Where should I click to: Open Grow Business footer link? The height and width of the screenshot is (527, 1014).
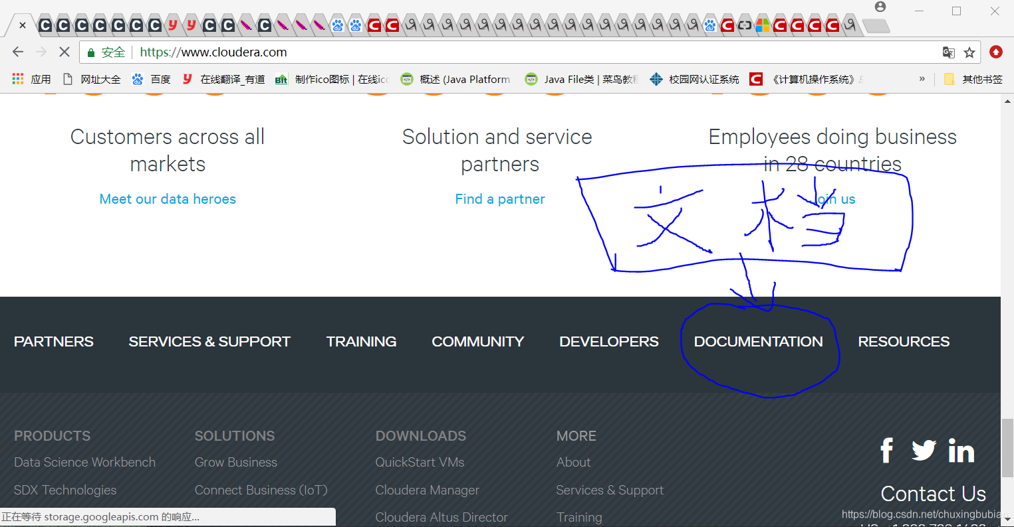236,462
